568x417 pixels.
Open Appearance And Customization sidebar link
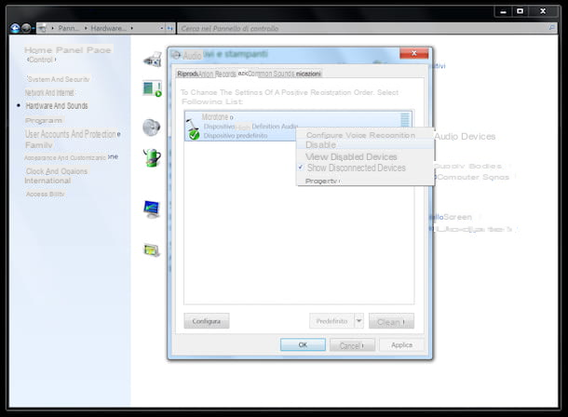pyautogui.click(x=71, y=157)
